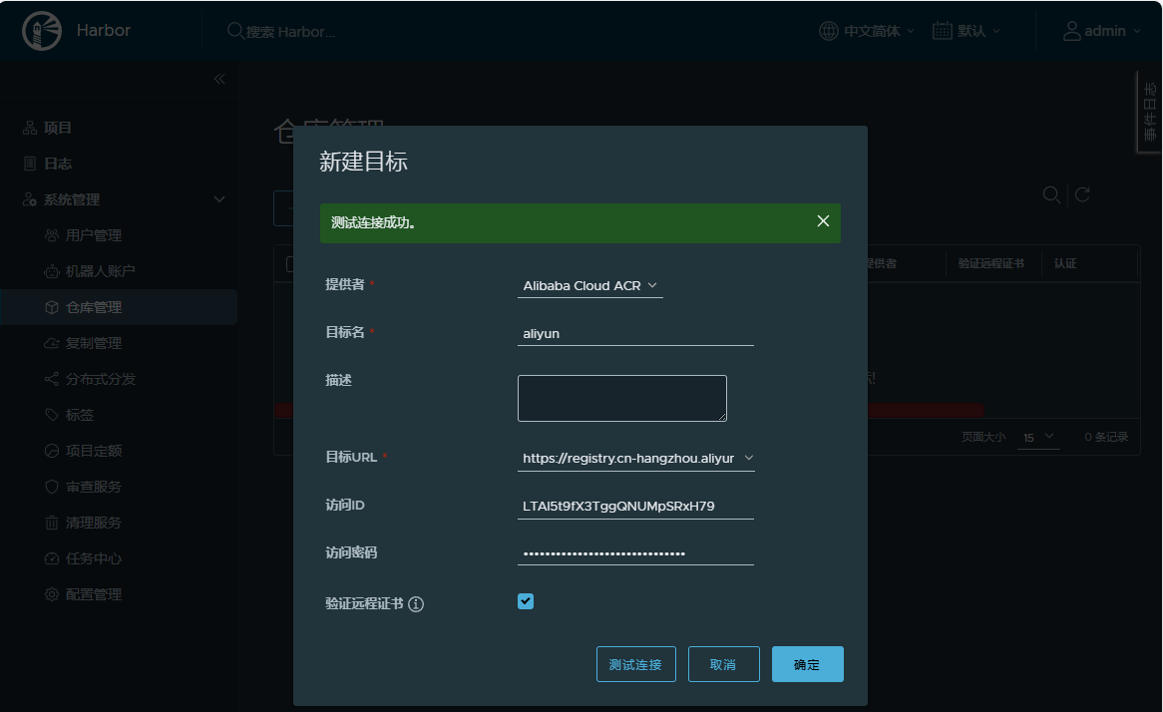This screenshot has width=1163, height=712.
Task: Click the 项目 sidebar icon
Action: coord(30,128)
